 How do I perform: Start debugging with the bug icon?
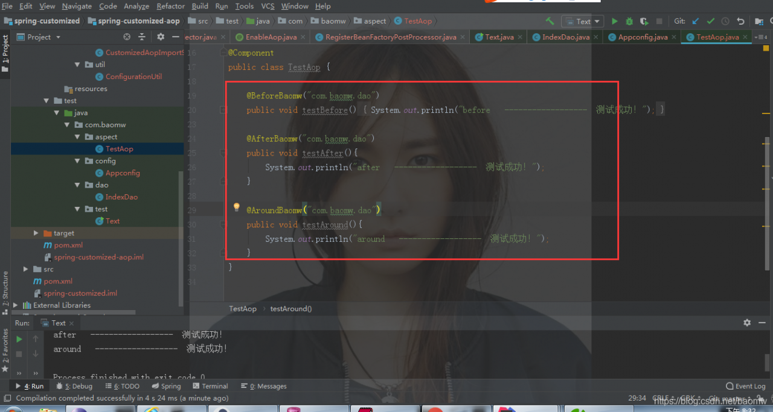point(629,21)
